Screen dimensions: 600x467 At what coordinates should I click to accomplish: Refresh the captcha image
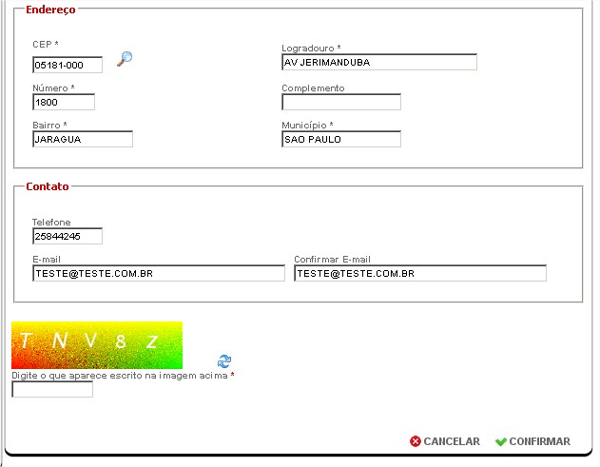pyautogui.click(x=224, y=361)
